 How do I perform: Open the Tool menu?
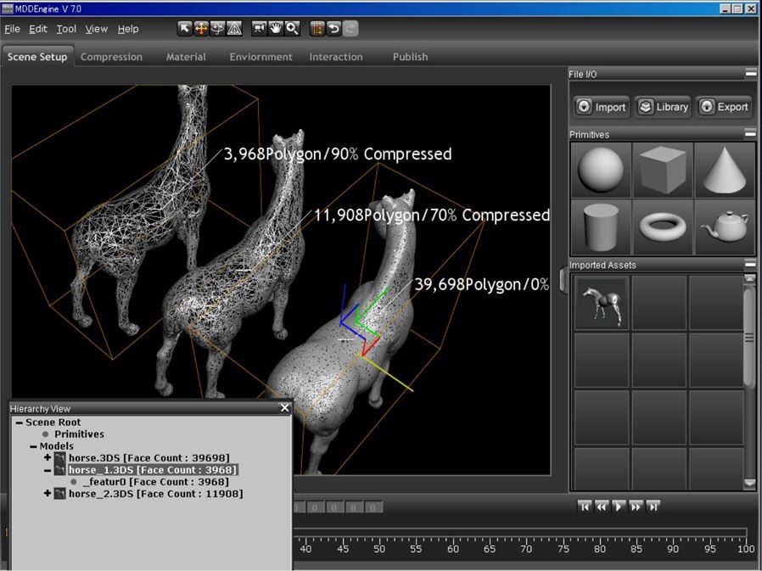pyautogui.click(x=66, y=29)
